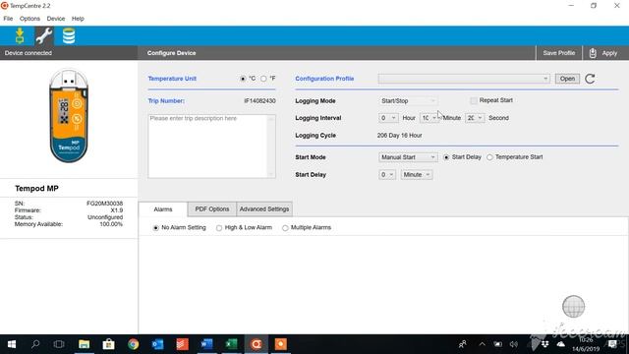Open the Help menu
Image resolution: width=629 pixels, height=354 pixels.
coord(78,19)
